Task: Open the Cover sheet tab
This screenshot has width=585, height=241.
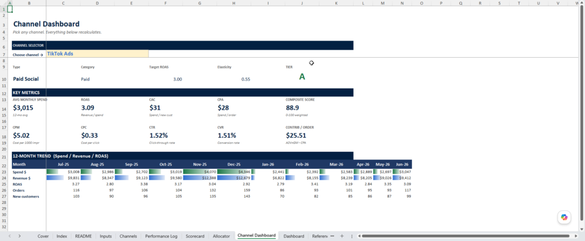Action: (x=43, y=236)
